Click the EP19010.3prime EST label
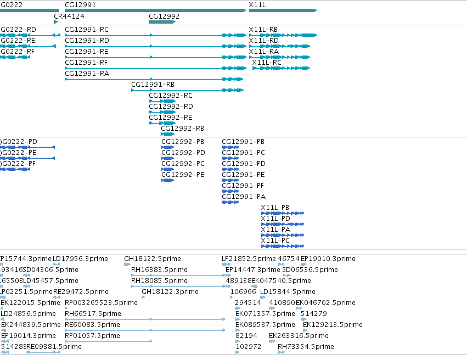 click(x=328, y=259)
